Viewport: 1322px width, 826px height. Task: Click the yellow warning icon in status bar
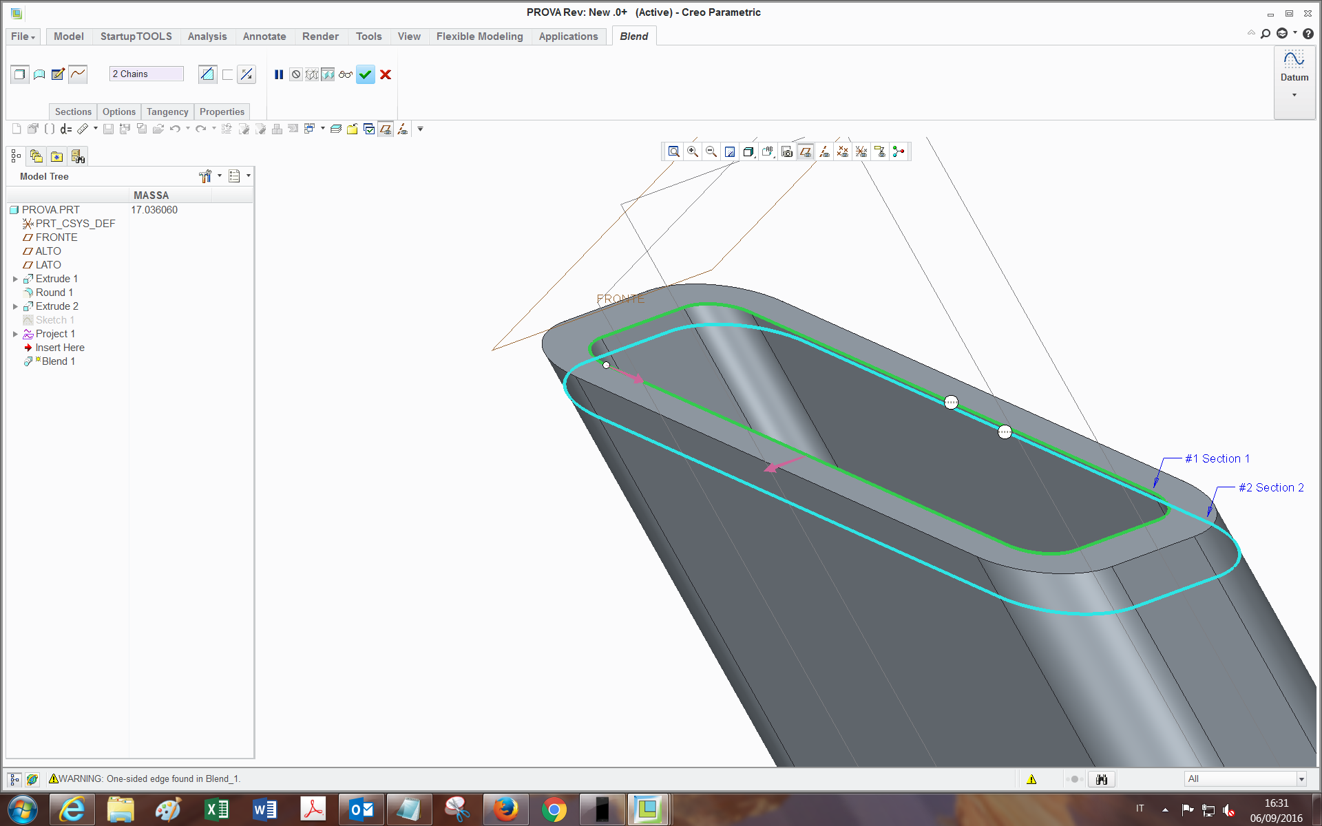(x=1031, y=779)
